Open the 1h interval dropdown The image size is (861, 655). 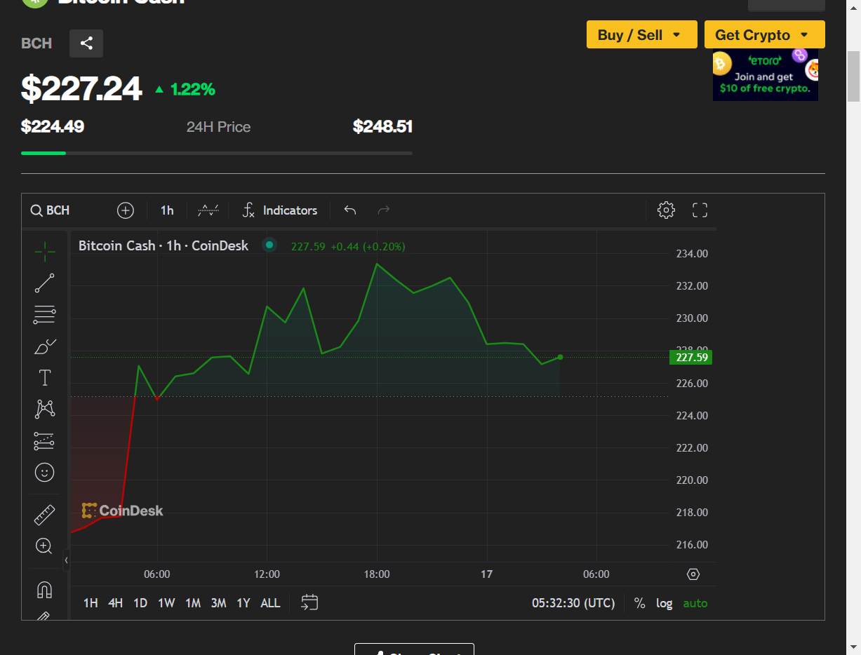click(x=167, y=210)
